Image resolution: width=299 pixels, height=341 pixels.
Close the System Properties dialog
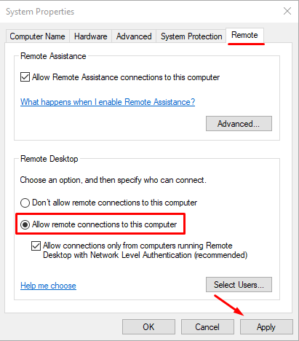coord(287,11)
